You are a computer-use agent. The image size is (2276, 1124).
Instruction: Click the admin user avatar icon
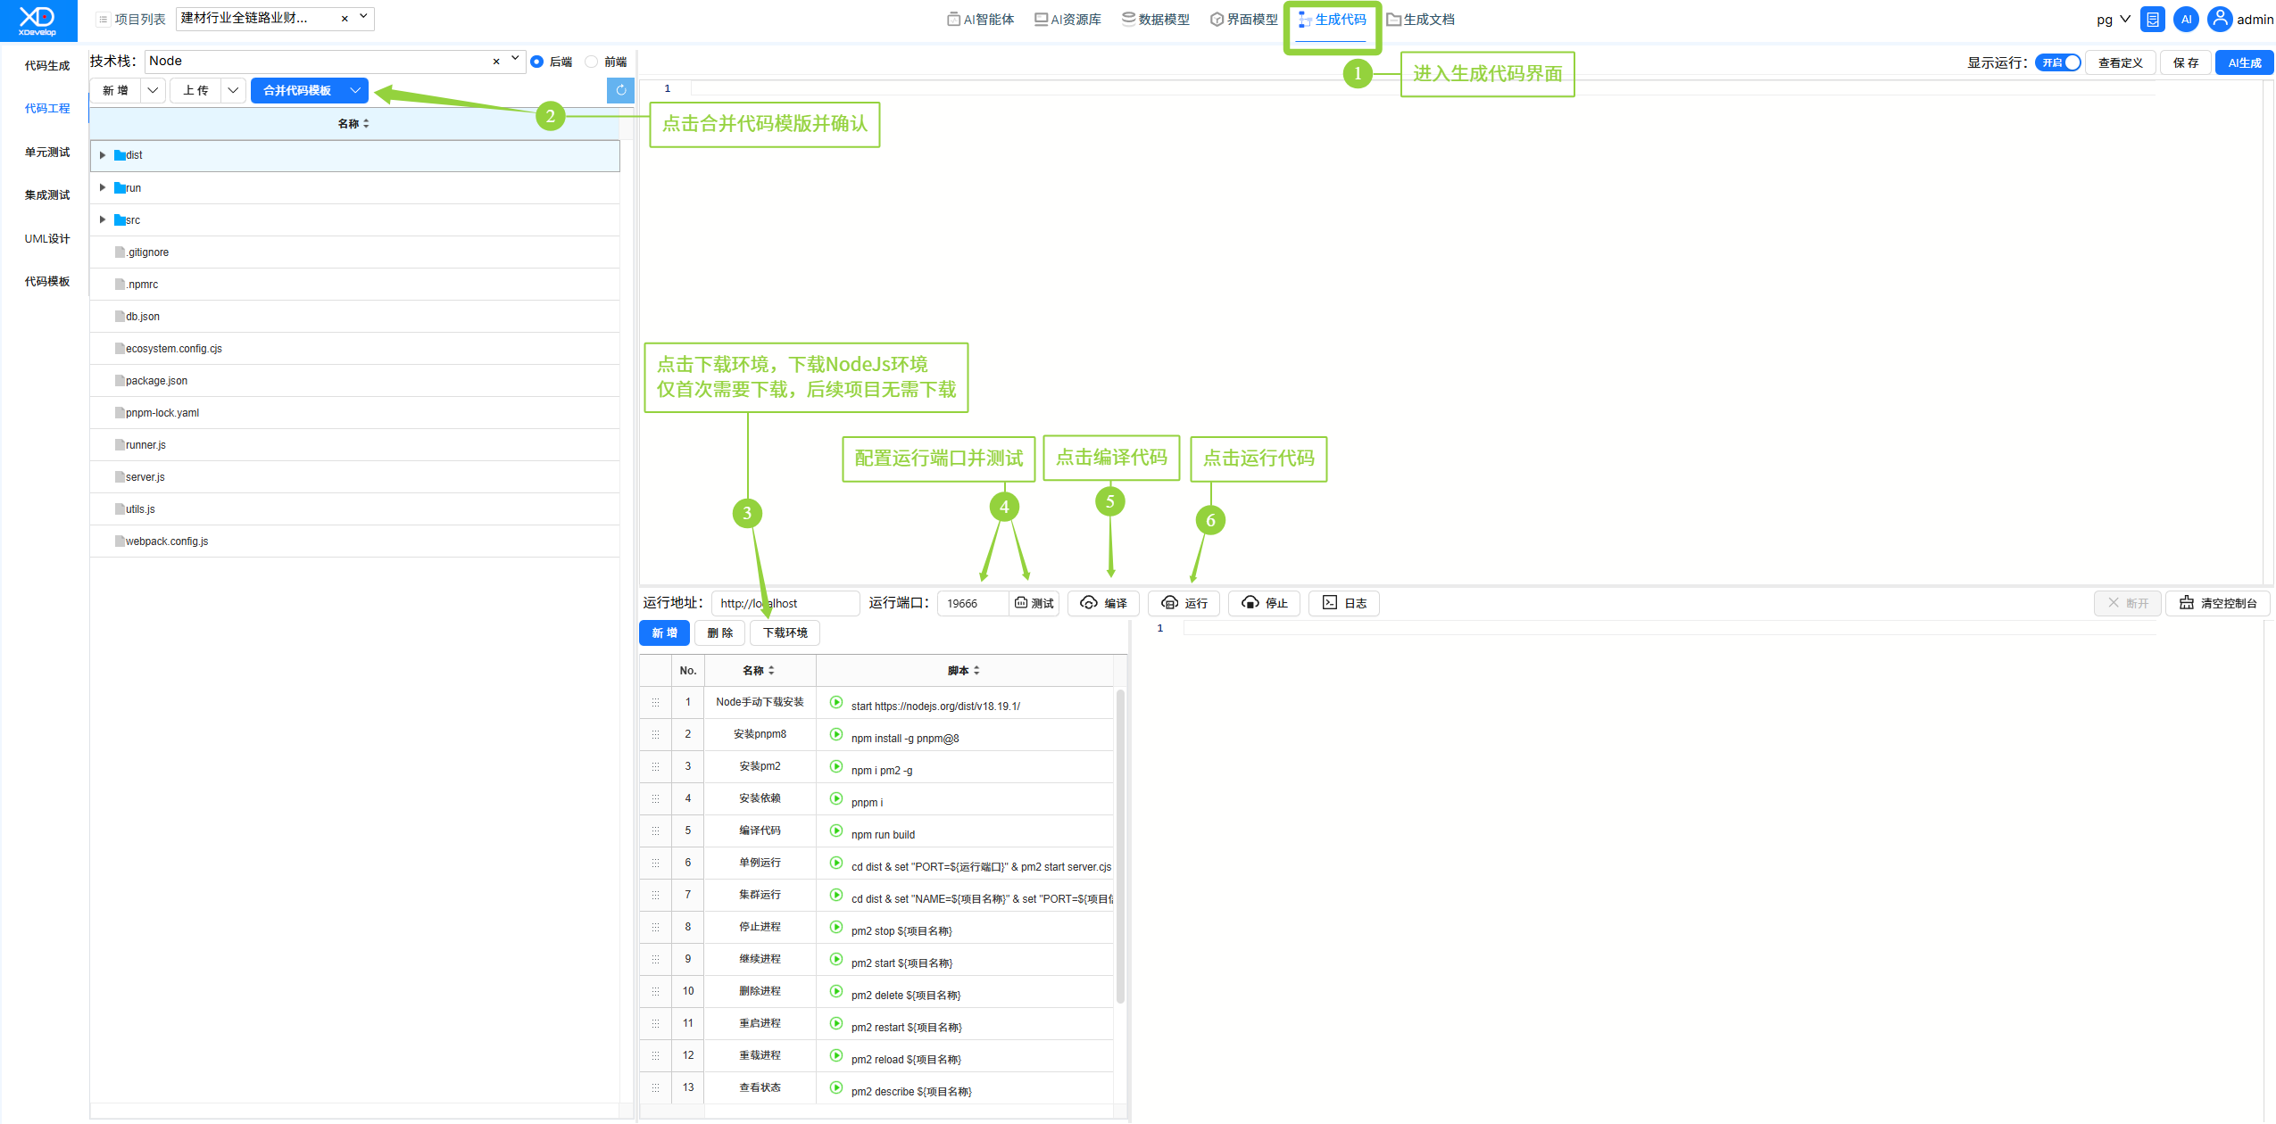pos(2219,19)
